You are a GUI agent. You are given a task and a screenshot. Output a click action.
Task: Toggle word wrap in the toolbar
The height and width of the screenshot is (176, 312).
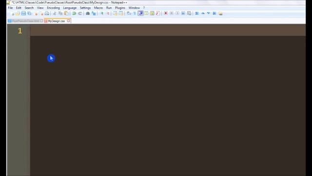pos(129,14)
